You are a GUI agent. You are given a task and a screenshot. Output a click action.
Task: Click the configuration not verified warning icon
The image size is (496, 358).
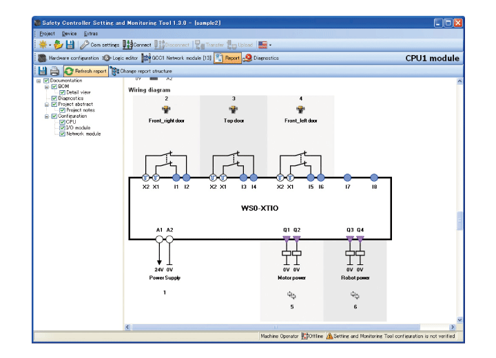(329, 336)
